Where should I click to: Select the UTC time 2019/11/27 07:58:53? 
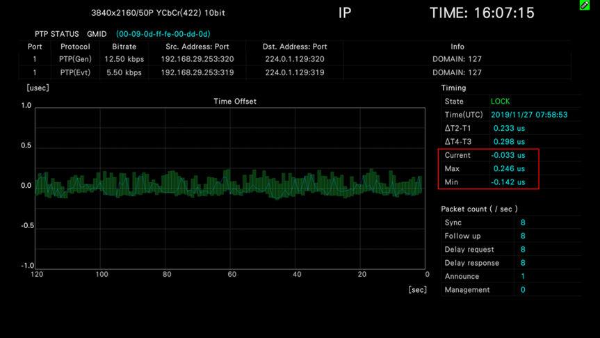[x=529, y=115]
